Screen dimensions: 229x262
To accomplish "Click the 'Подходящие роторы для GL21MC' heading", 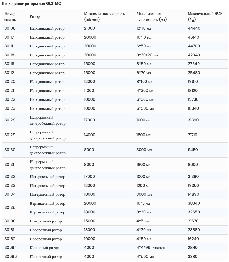I will click(32, 3).
